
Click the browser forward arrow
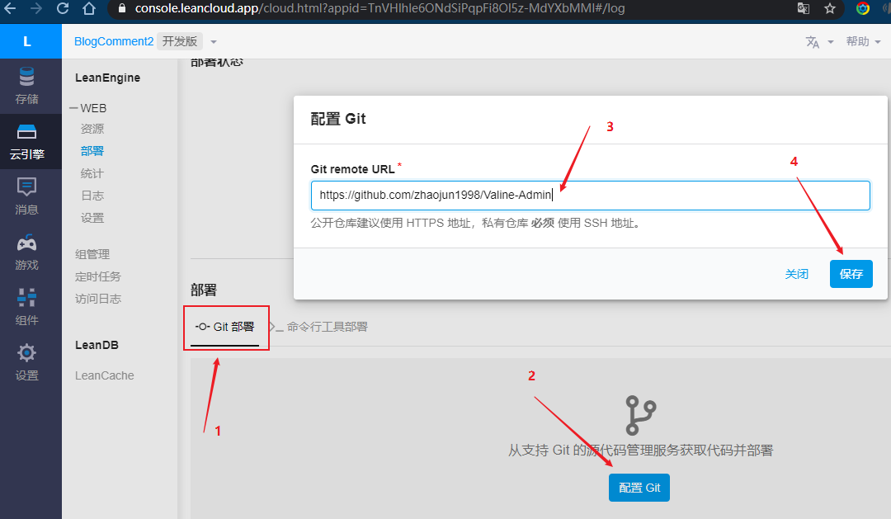coord(36,8)
